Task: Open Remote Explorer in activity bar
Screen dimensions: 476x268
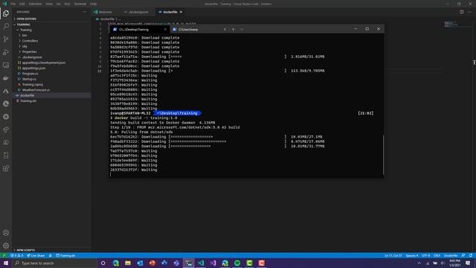Action: click(6, 65)
